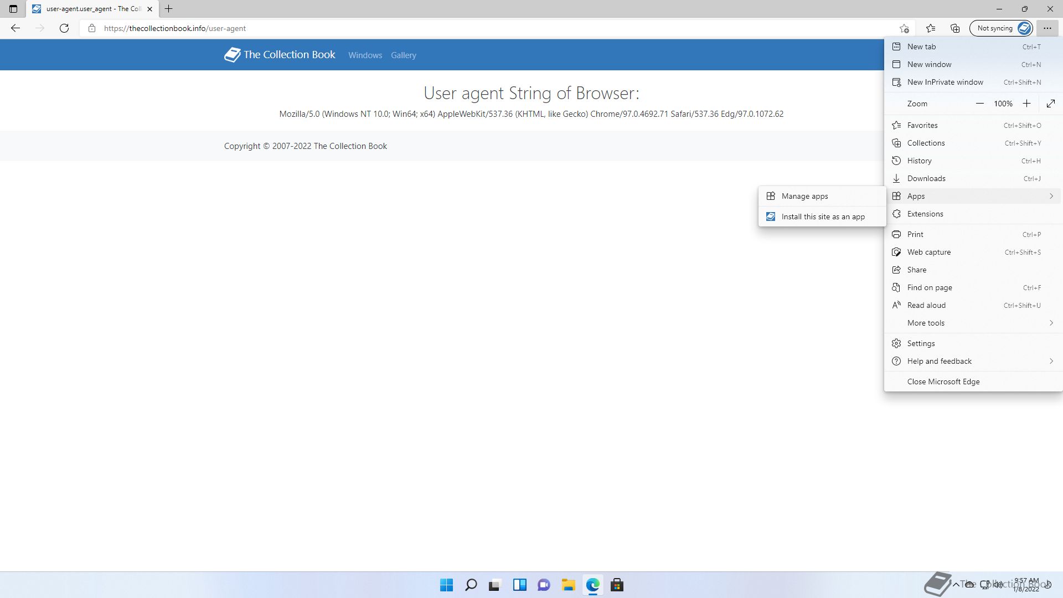Image resolution: width=1063 pixels, height=598 pixels.
Task: Select Close Microsoft Edge
Action: coord(973,382)
